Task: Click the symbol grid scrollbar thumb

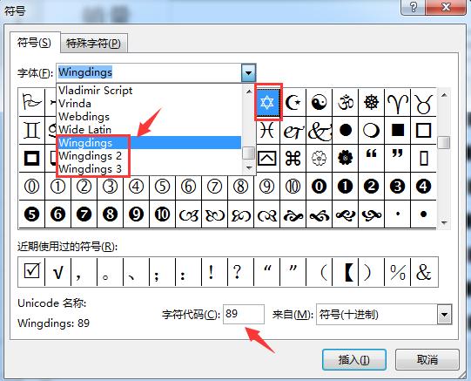Action: 444,142
